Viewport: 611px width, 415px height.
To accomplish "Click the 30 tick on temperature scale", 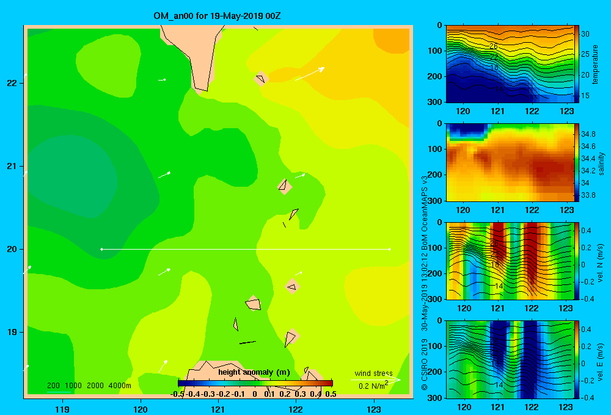I will 585,34.
